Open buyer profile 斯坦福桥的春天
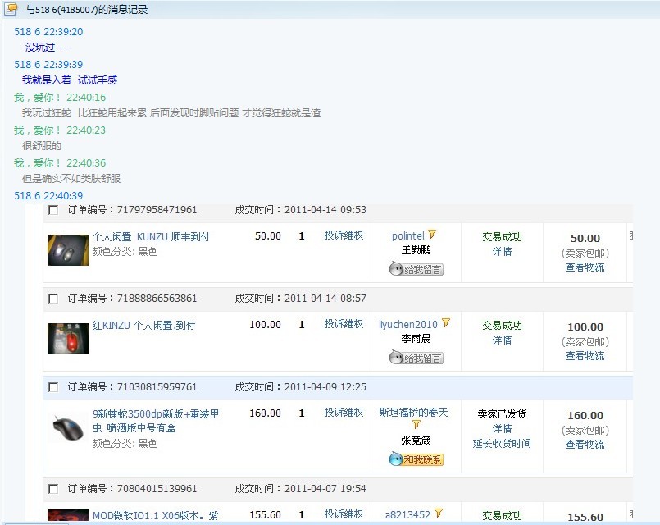660x525 pixels. coord(413,412)
